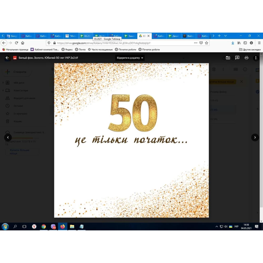Open the Chrome icon on the taskbar

tap(44, 226)
